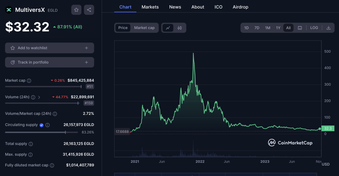Open the About tab

tap(198, 7)
